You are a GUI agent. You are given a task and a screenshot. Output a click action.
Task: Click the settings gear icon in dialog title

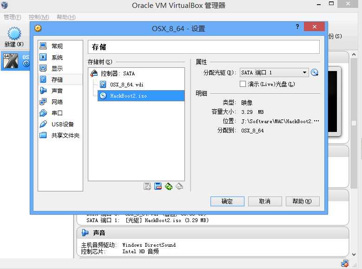pyautogui.click(x=38, y=28)
